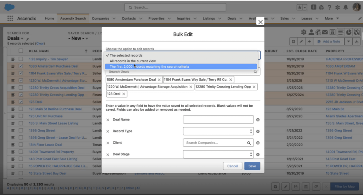Remove 1080 Amsterdam Purchase Deal tag
363x195 pixels.
159,80
